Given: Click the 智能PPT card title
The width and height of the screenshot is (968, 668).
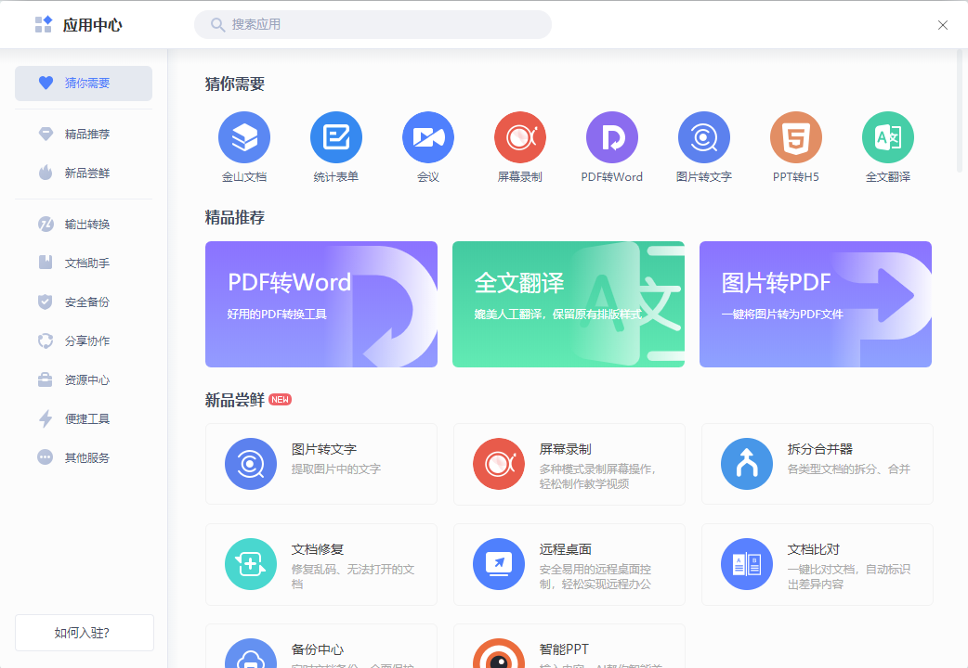Looking at the screenshot, I should click(564, 649).
